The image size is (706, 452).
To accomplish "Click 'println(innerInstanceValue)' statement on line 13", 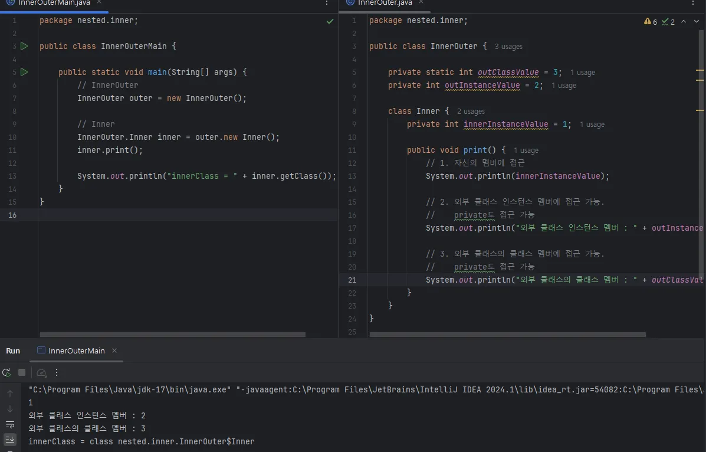I will [517, 176].
